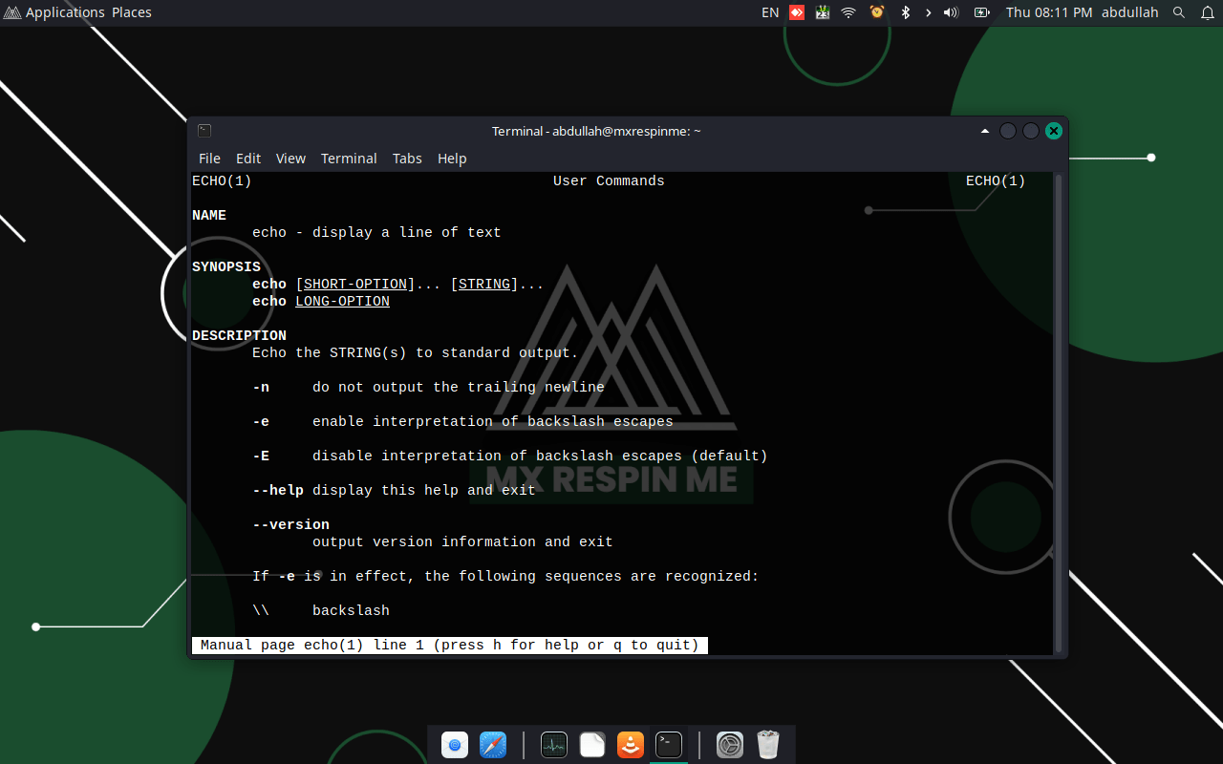Open the Terminal menu

point(349,159)
